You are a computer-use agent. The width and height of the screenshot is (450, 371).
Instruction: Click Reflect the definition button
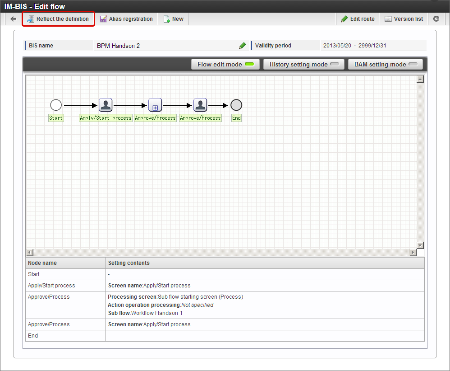[58, 19]
